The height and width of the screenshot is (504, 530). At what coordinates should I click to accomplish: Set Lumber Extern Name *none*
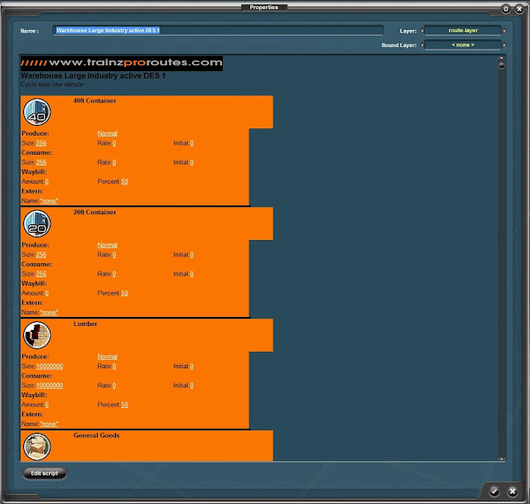click(x=49, y=424)
